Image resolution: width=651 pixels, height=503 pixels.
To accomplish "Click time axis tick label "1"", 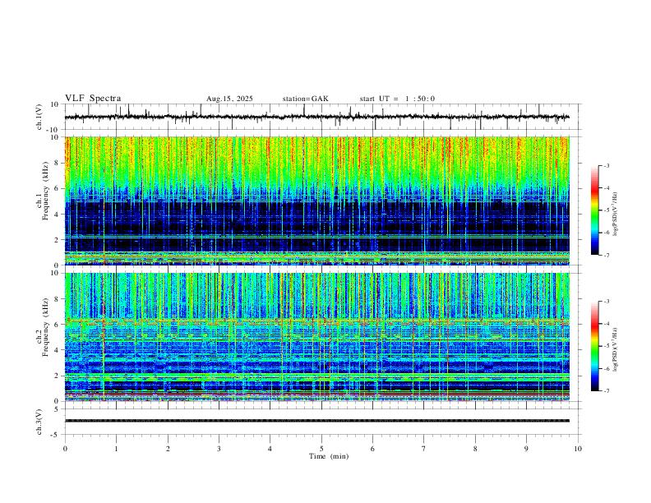I will [117, 449].
